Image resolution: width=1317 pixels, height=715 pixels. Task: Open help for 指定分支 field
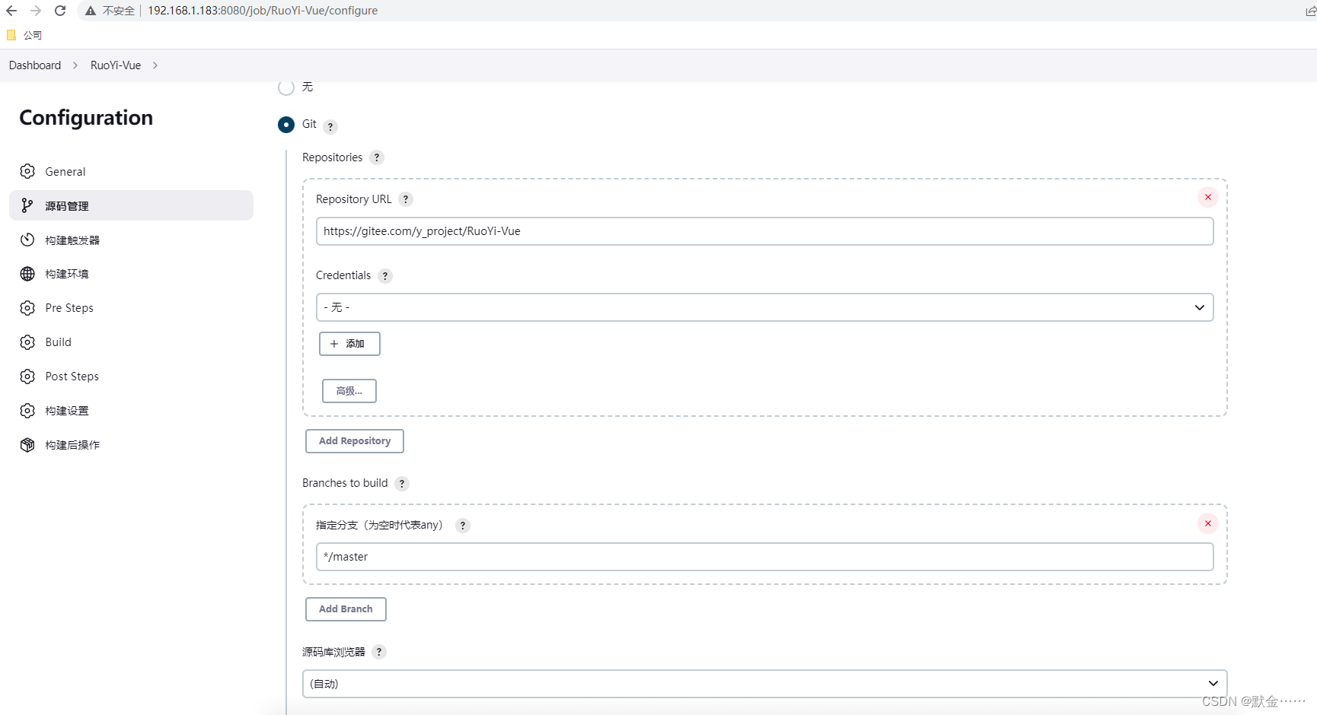coord(463,526)
